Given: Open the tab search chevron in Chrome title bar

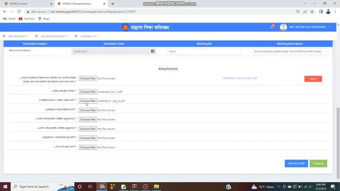Looking at the screenshot, I should click(x=304, y=4).
